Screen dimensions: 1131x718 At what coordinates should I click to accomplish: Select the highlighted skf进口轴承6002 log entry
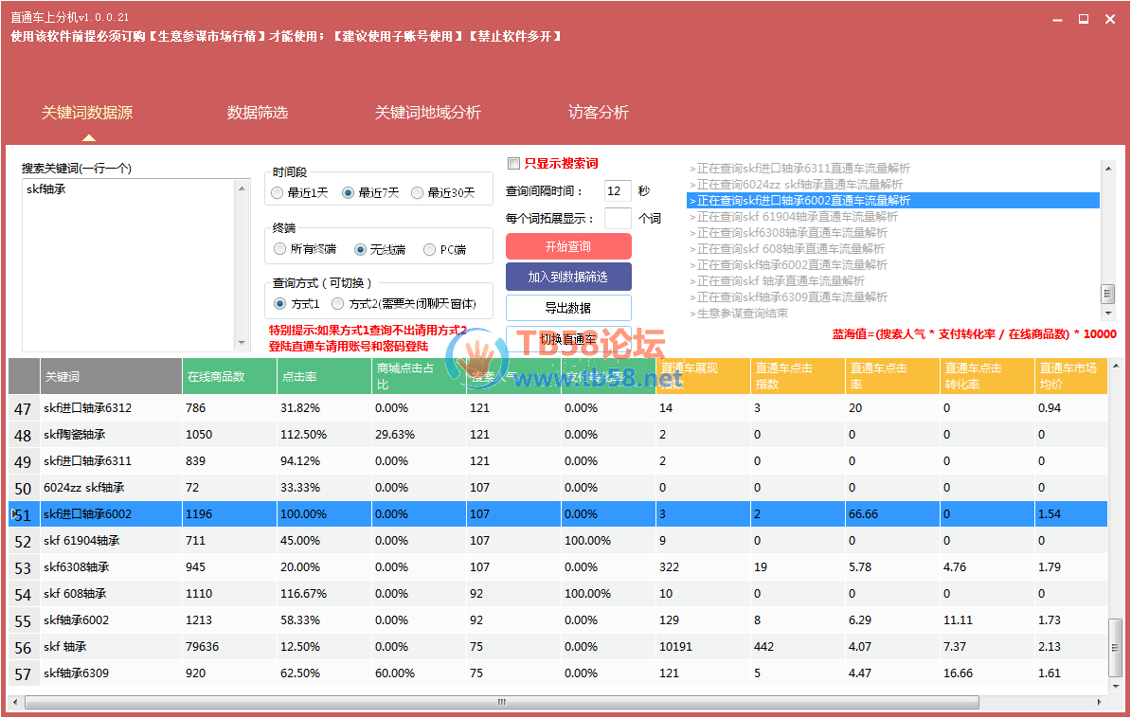click(x=893, y=201)
